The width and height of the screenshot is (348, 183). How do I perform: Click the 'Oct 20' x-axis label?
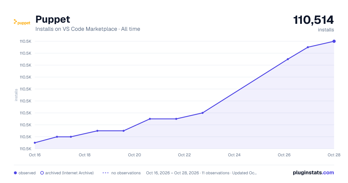pyautogui.click(x=135, y=155)
